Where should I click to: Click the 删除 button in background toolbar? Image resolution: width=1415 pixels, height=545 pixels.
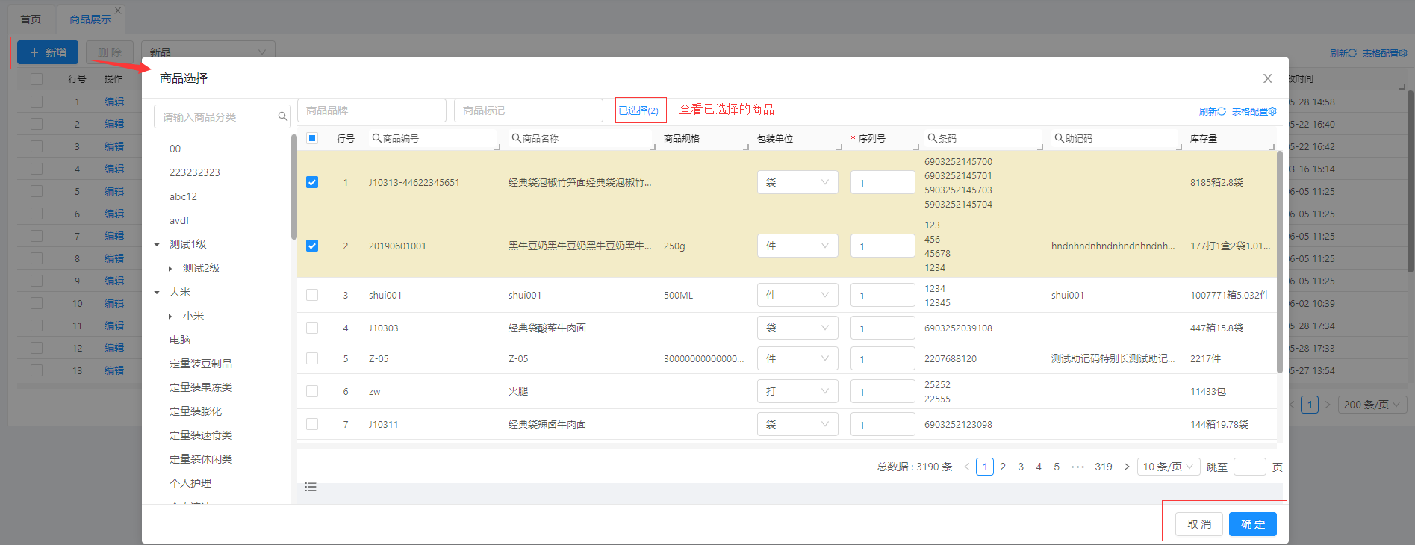click(x=110, y=52)
